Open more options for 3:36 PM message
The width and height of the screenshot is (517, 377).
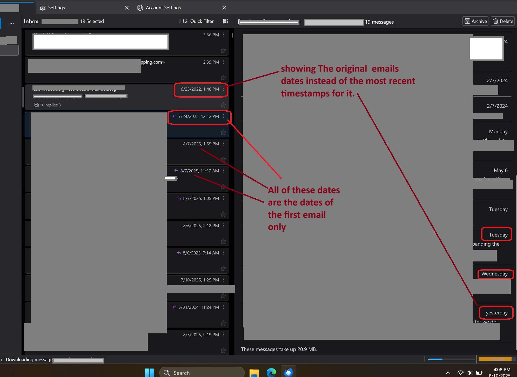pyautogui.click(x=223, y=35)
